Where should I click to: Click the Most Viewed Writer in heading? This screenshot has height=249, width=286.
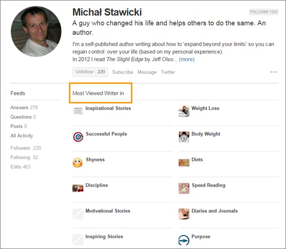(x=98, y=93)
